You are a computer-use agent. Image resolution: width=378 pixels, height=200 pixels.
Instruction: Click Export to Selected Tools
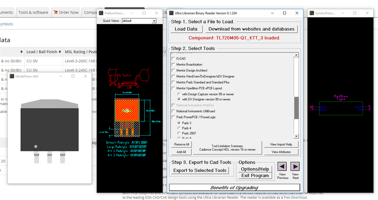coord(200,171)
